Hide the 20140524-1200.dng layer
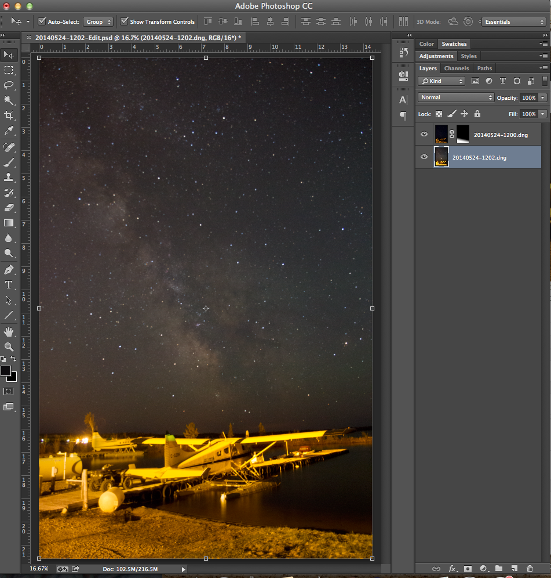551x578 pixels. click(424, 135)
